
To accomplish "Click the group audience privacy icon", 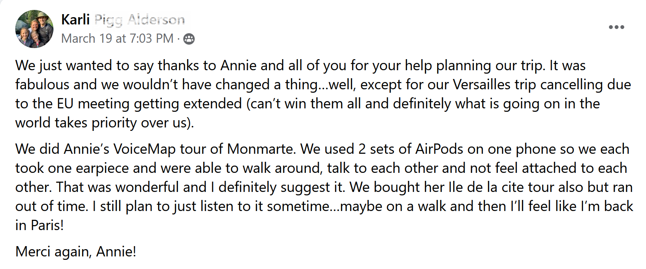I will click(189, 39).
